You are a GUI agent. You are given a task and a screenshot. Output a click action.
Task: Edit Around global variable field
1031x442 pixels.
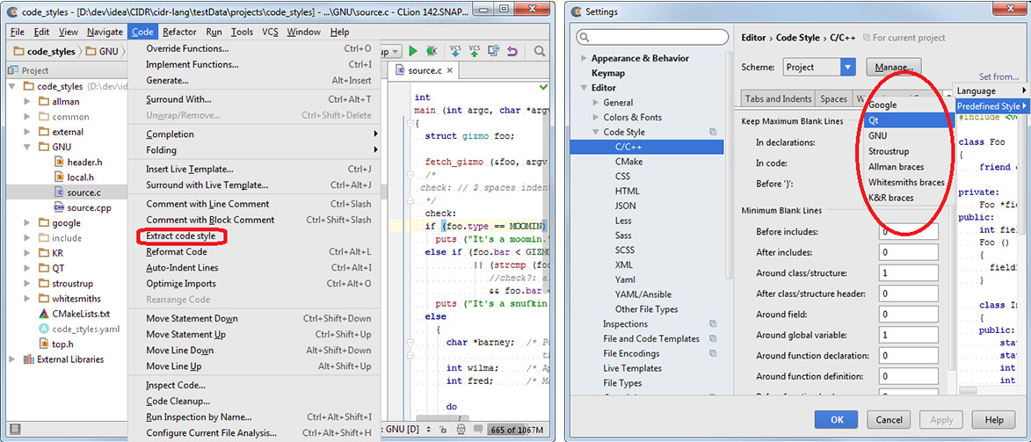click(x=908, y=336)
